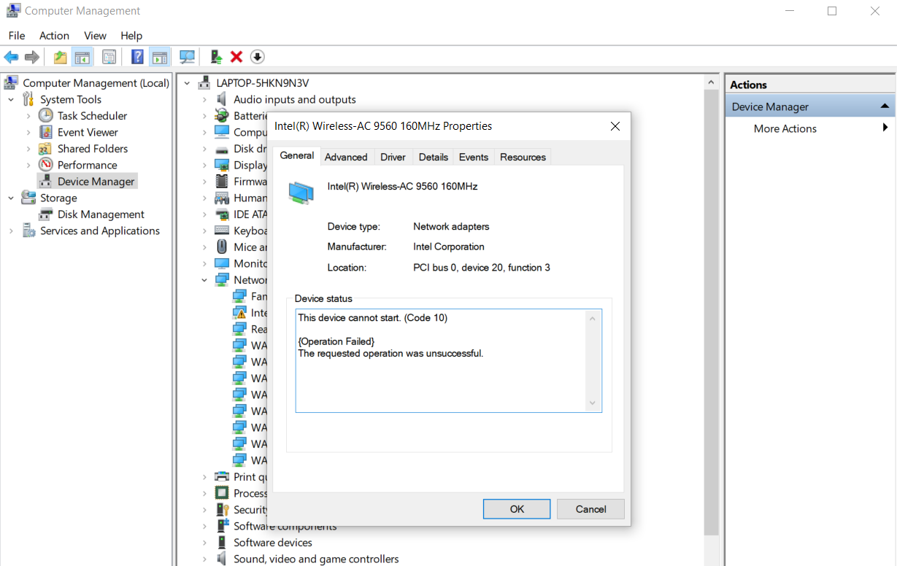Toggle Show/Hide Console Tree toolbar icon

[82, 57]
